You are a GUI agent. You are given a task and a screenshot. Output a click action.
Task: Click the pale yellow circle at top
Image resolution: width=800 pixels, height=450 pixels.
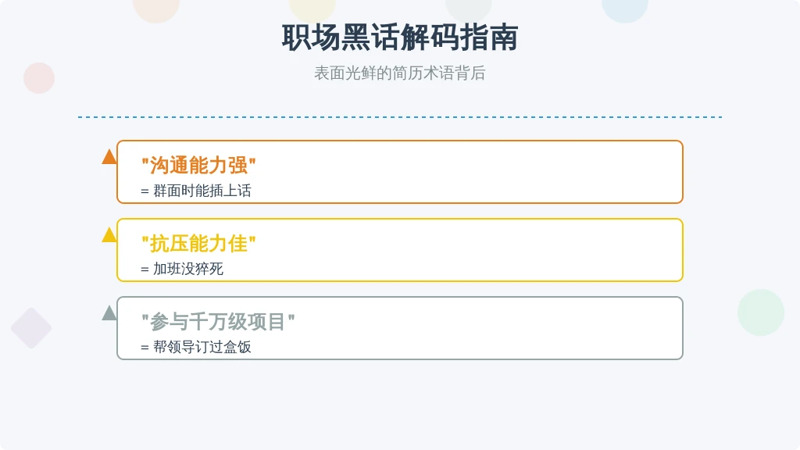(x=312, y=8)
